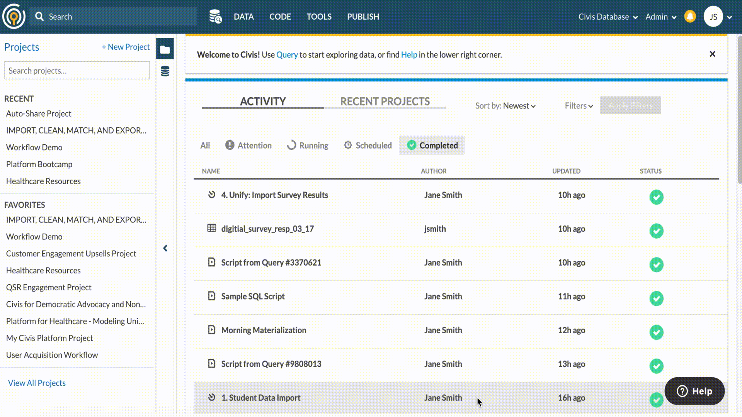Click status check for Morning Materialization
Screen dimensions: 742x417
point(656,332)
